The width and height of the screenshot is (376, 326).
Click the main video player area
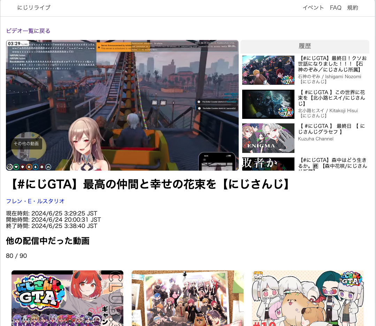122,105
